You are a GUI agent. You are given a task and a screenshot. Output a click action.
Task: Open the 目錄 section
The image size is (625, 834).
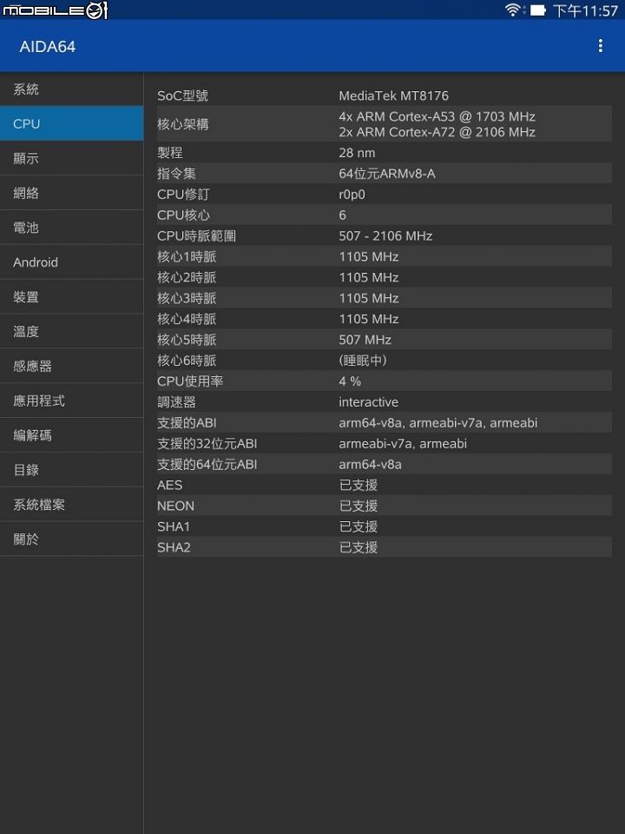pyautogui.click(x=72, y=469)
